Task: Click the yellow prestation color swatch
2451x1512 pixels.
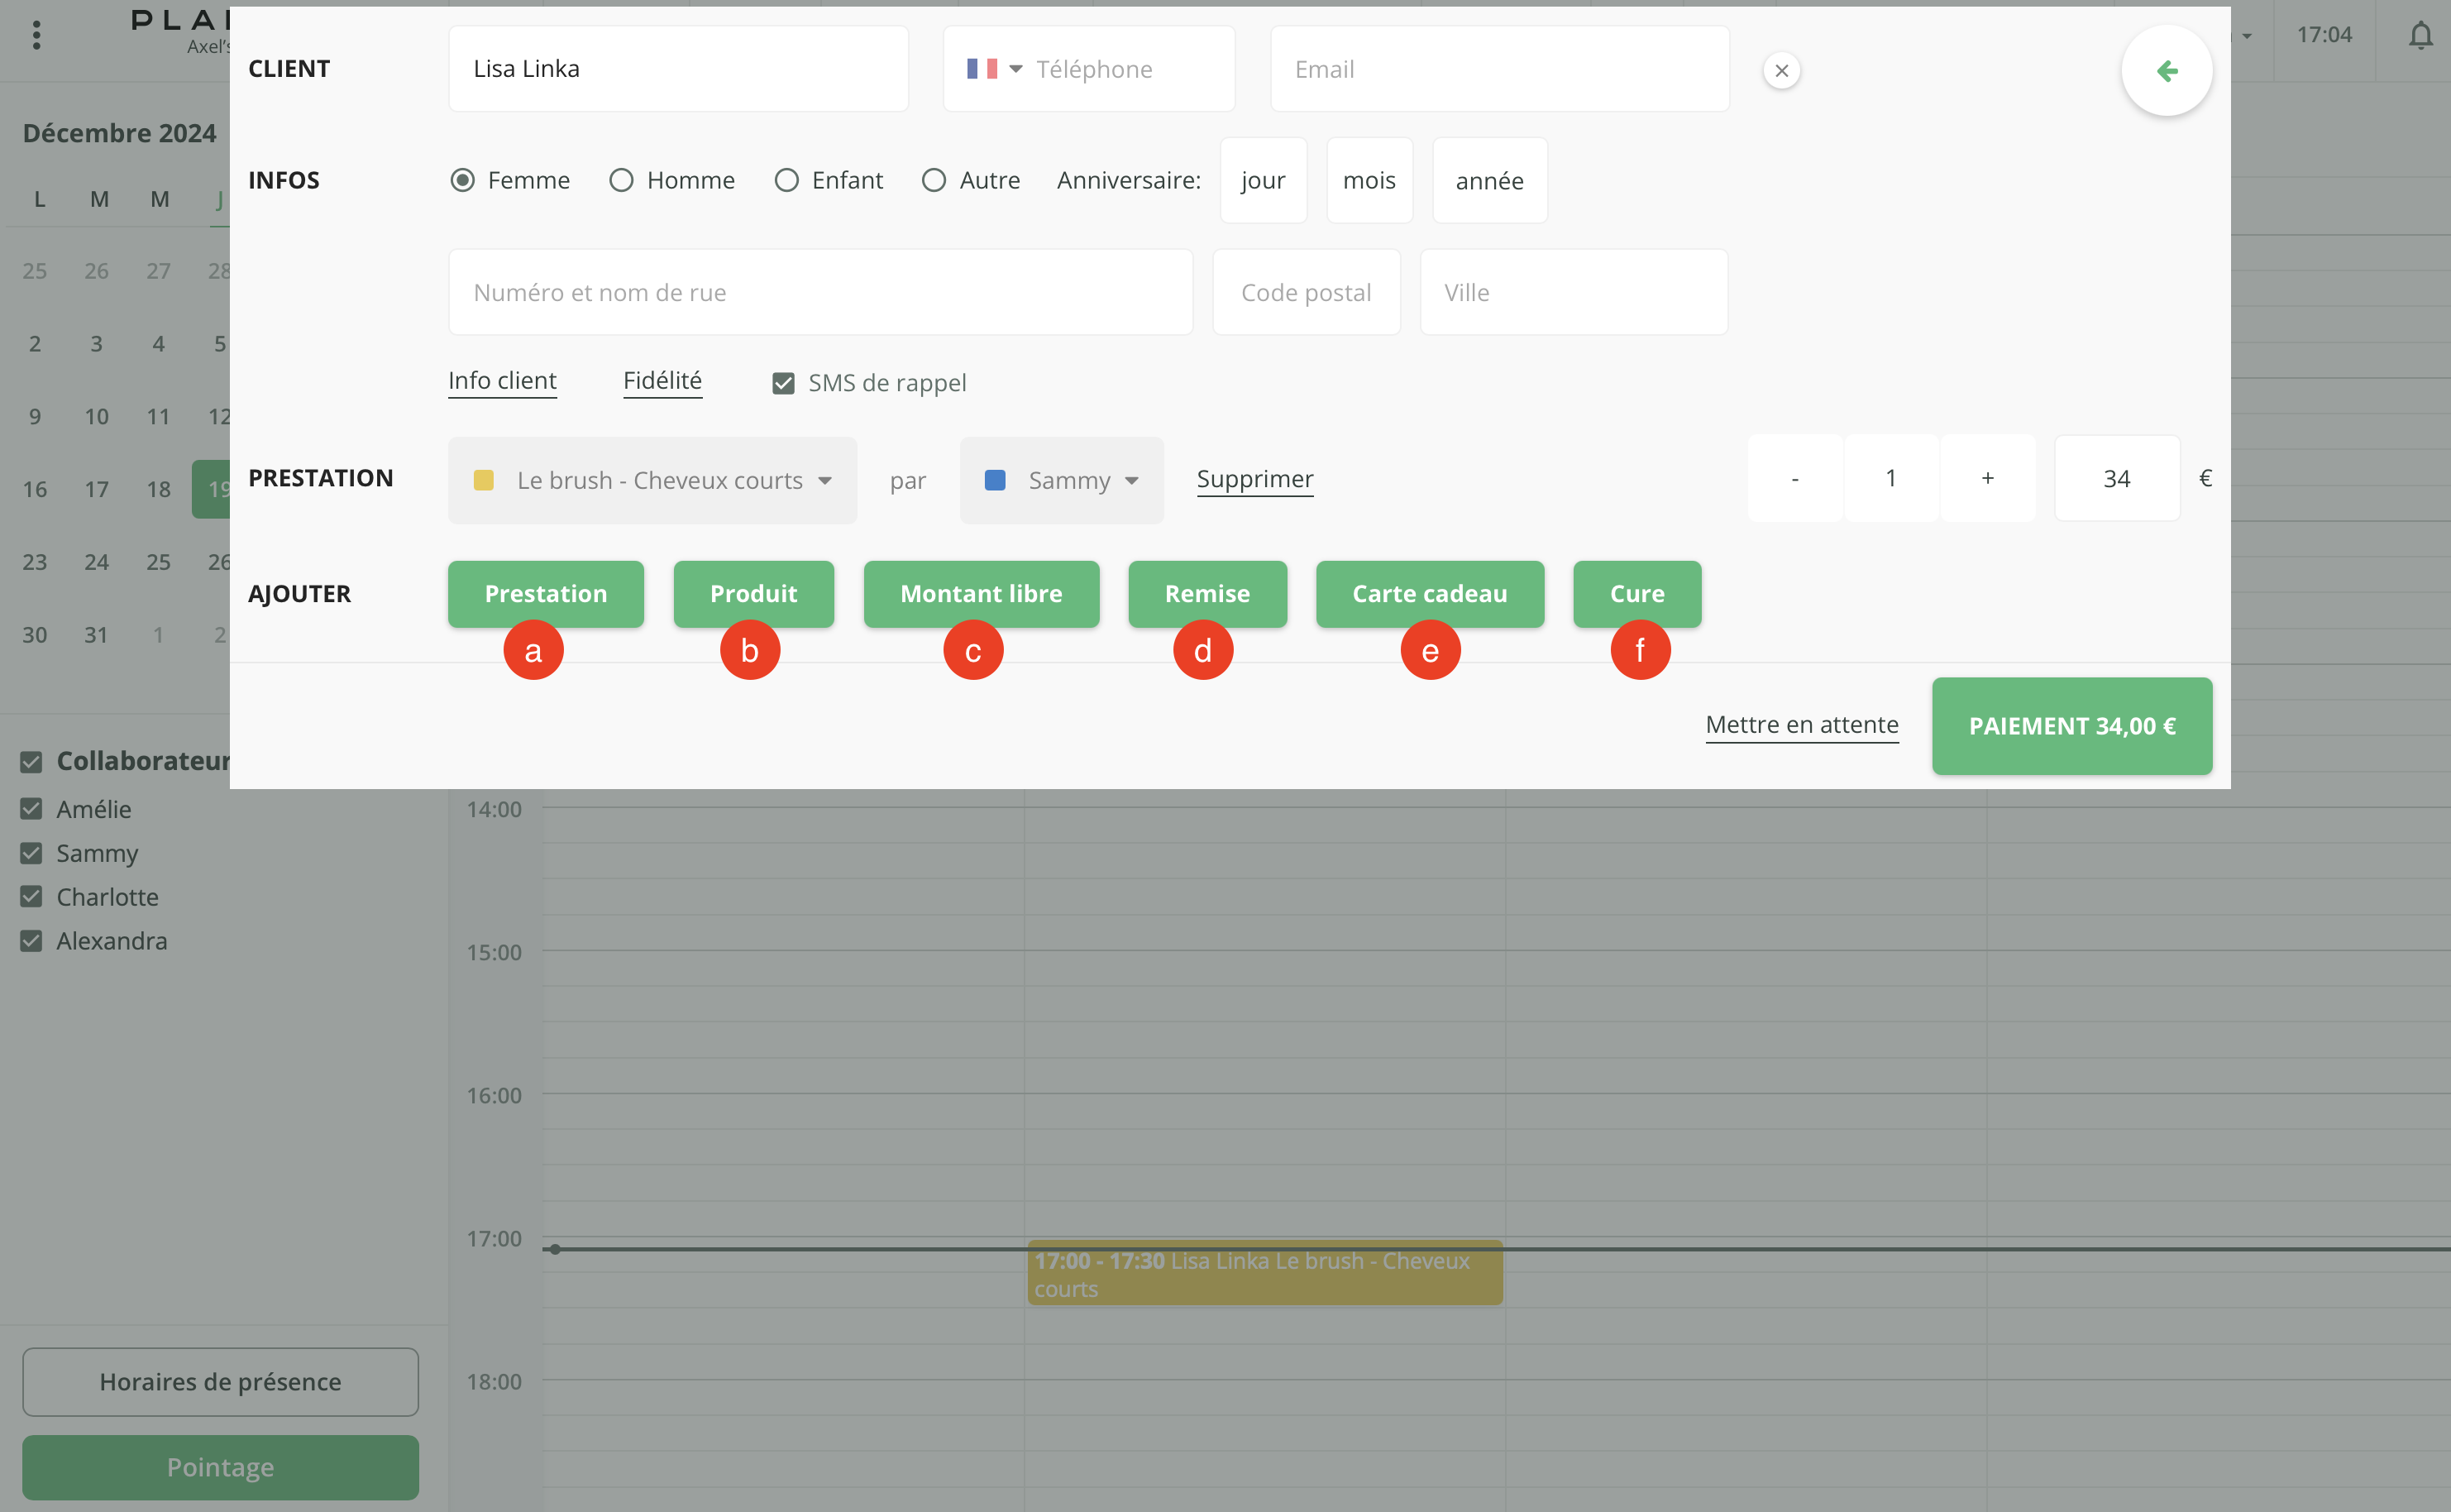Action: [x=484, y=480]
